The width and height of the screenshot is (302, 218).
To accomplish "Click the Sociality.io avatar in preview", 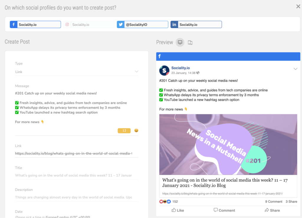I will pyautogui.click(x=164, y=71).
